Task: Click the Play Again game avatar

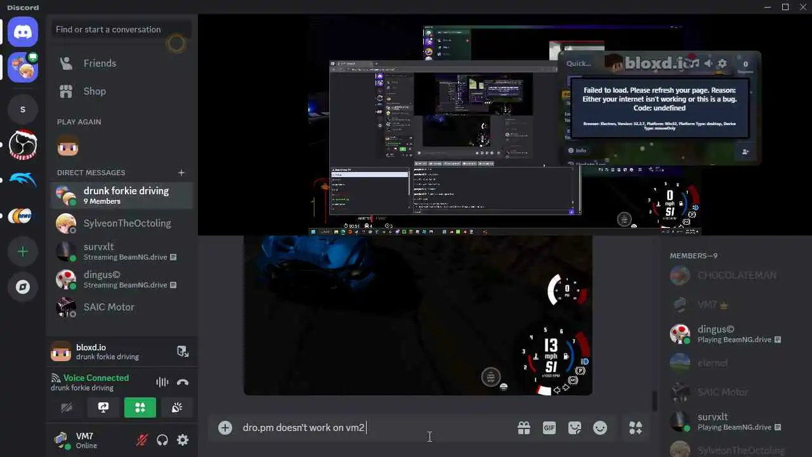Action: 68,145
